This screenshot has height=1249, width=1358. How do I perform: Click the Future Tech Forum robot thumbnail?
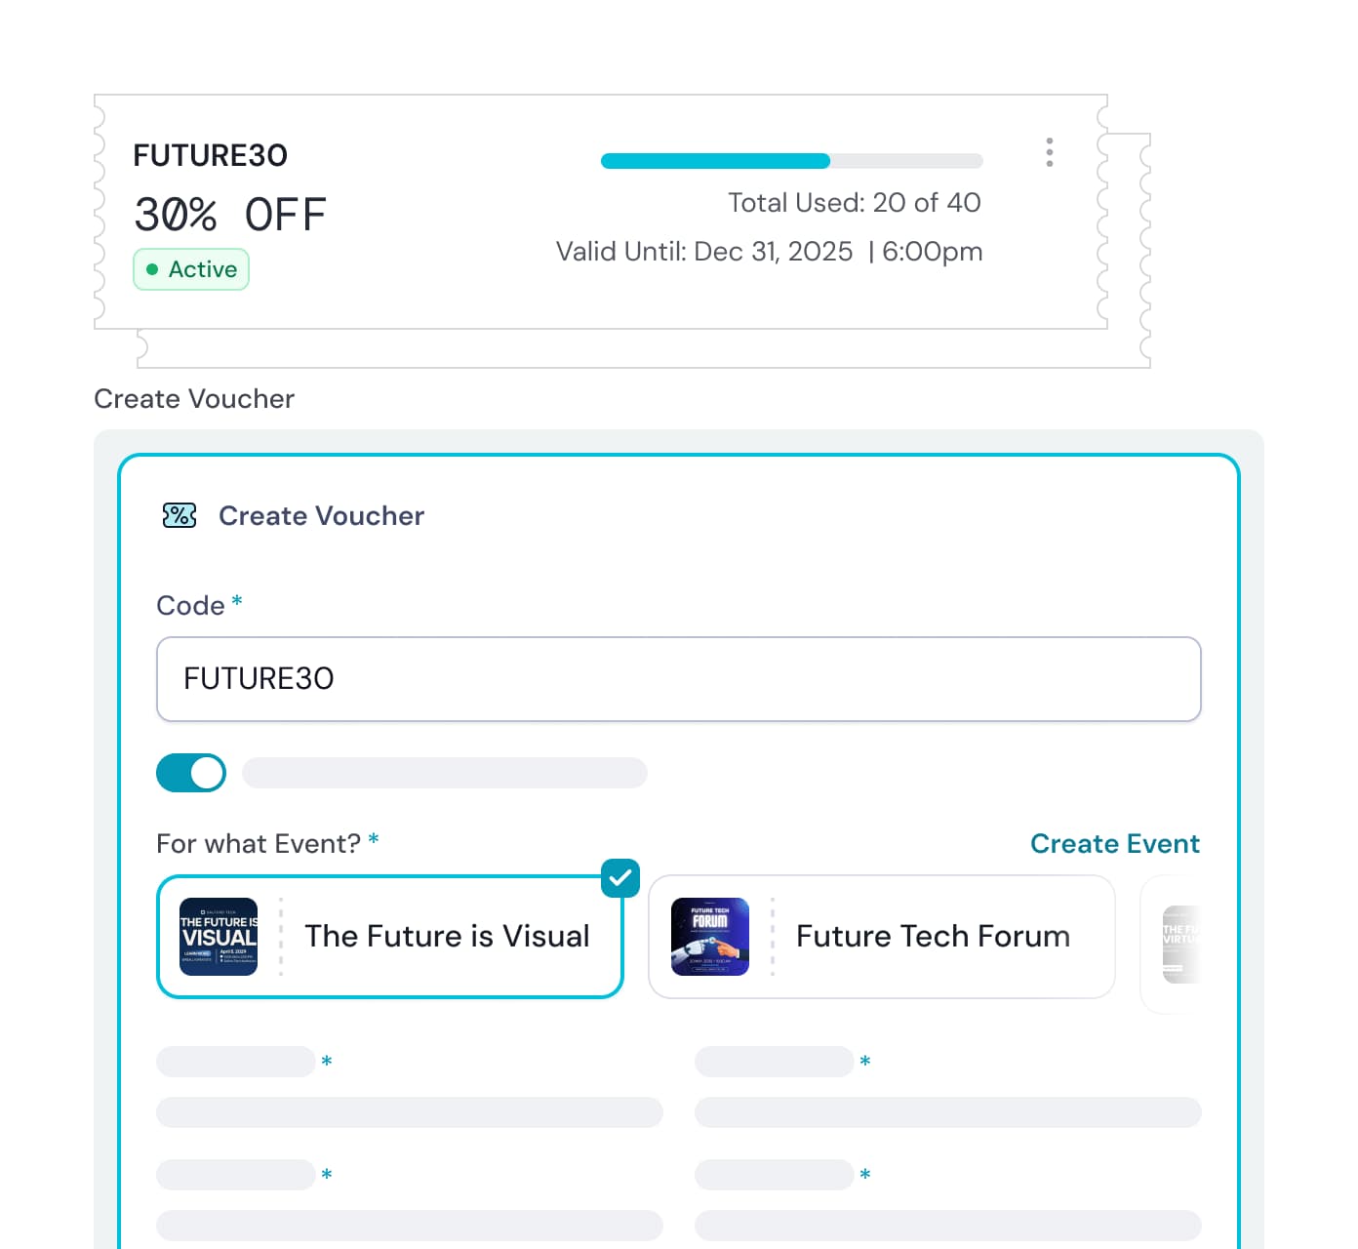pos(710,936)
